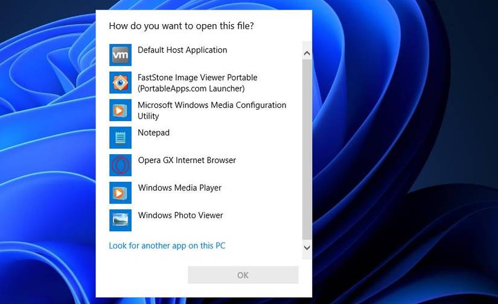Click the Windows Media Player icon
This screenshot has height=304, width=498.
pyautogui.click(x=120, y=193)
